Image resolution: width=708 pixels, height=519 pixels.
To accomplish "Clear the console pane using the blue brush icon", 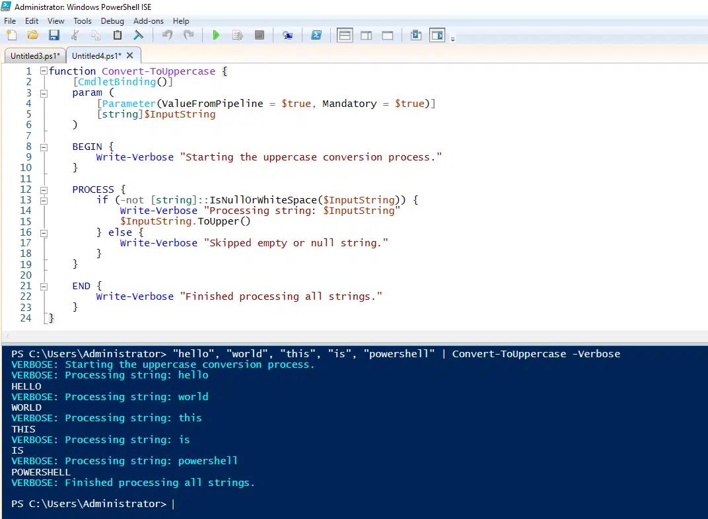I will (x=138, y=35).
